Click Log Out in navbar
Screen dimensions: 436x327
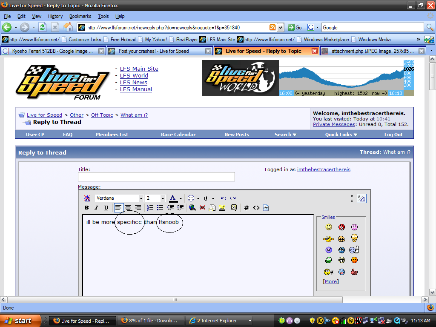[x=393, y=135]
